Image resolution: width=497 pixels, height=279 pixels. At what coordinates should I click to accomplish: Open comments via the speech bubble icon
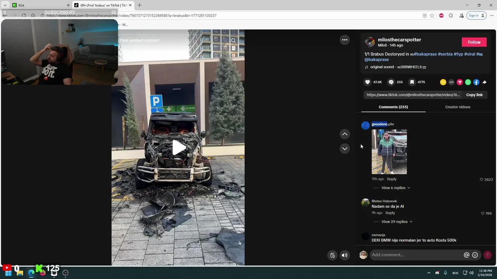[x=391, y=82]
